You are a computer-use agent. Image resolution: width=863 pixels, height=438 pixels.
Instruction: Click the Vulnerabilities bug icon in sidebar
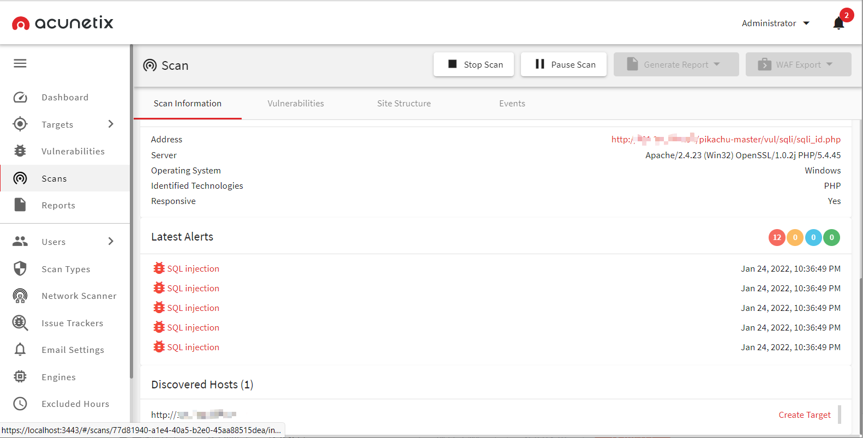coord(20,151)
